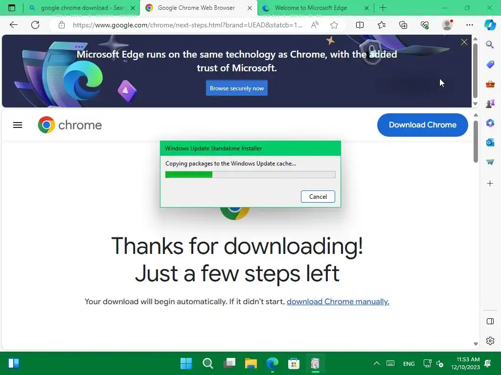
Task: Refresh the current page
Action: click(x=35, y=25)
